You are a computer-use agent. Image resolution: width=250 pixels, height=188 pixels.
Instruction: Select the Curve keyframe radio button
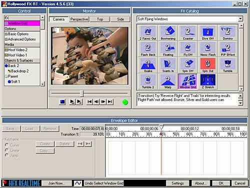click(x=6, y=145)
